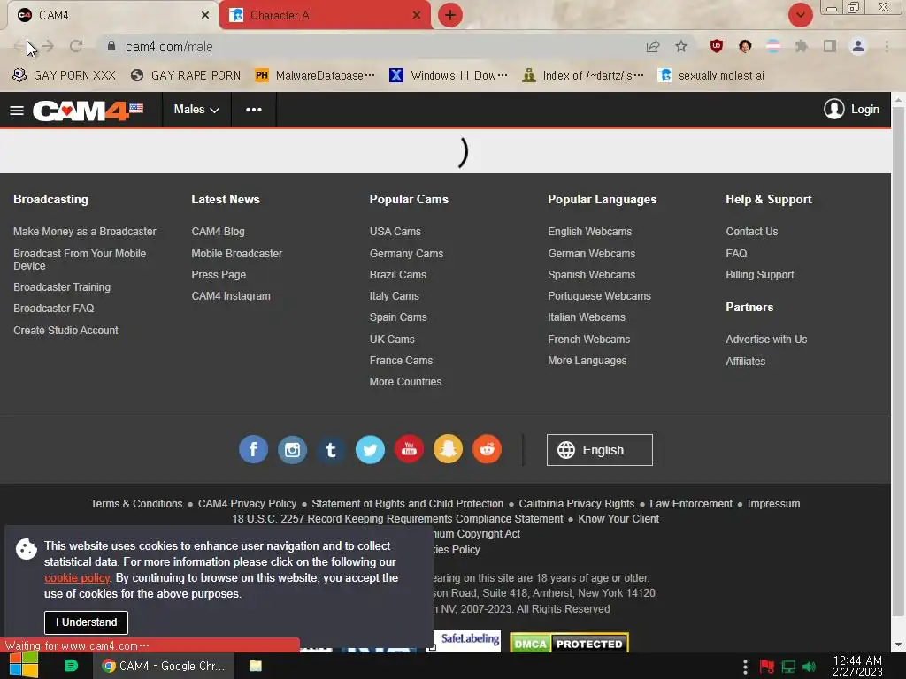The image size is (906, 679).
Task: Click the browser back arrow
Action: pos(19,46)
